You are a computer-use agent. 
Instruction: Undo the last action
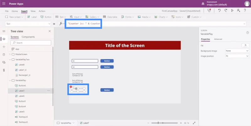pos(219,11)
